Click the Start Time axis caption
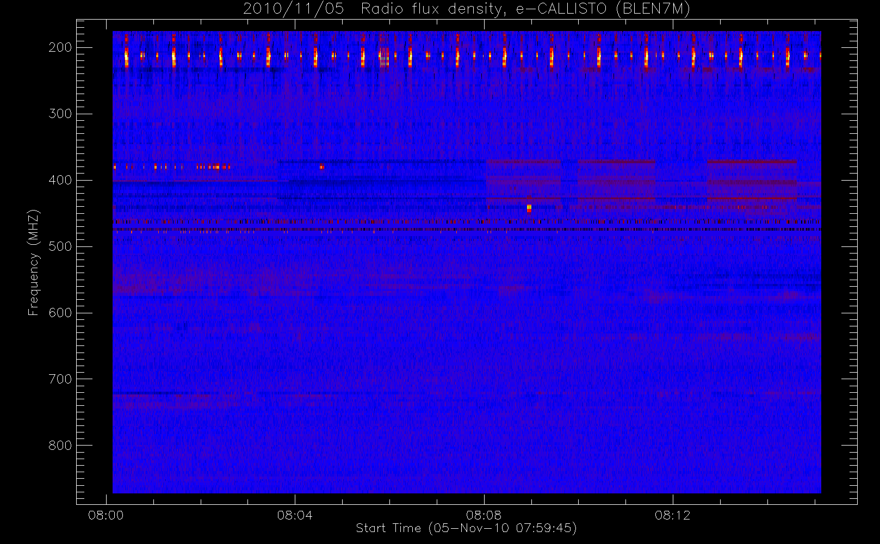Image resolution: width=880 pixels, height=544 pixels. point(466,528)
